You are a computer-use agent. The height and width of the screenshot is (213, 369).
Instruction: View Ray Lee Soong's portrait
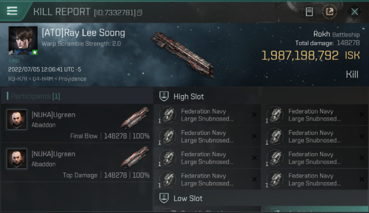[23, 41]
